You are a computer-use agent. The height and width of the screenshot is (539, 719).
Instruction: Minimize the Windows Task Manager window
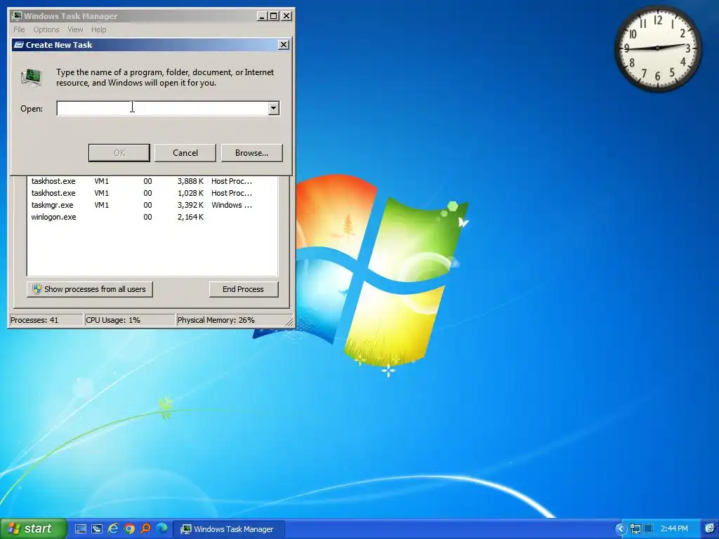point(262,16)
